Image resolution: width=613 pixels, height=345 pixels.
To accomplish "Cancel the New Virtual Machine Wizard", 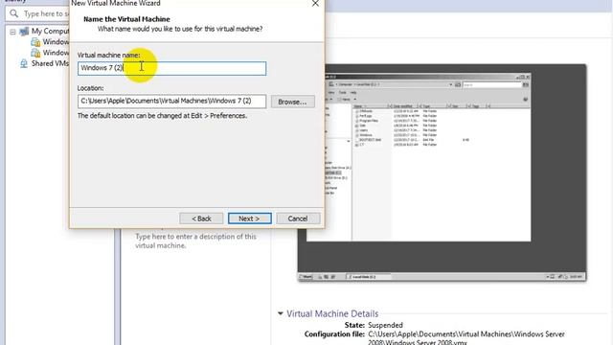I will tap(298, 218).
